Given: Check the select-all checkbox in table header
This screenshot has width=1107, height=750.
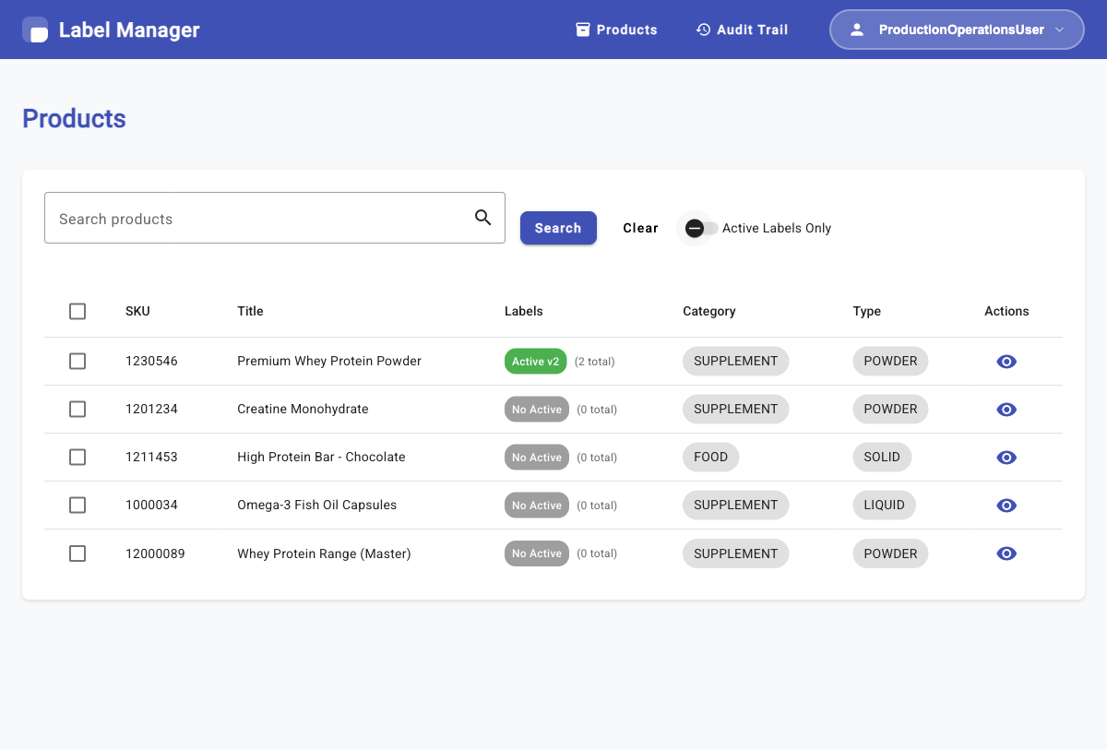Looking at the screenshot, I should [x=77, y=312].
